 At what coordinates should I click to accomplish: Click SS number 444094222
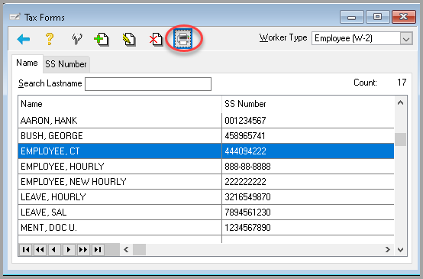click(x=245, y=151)
